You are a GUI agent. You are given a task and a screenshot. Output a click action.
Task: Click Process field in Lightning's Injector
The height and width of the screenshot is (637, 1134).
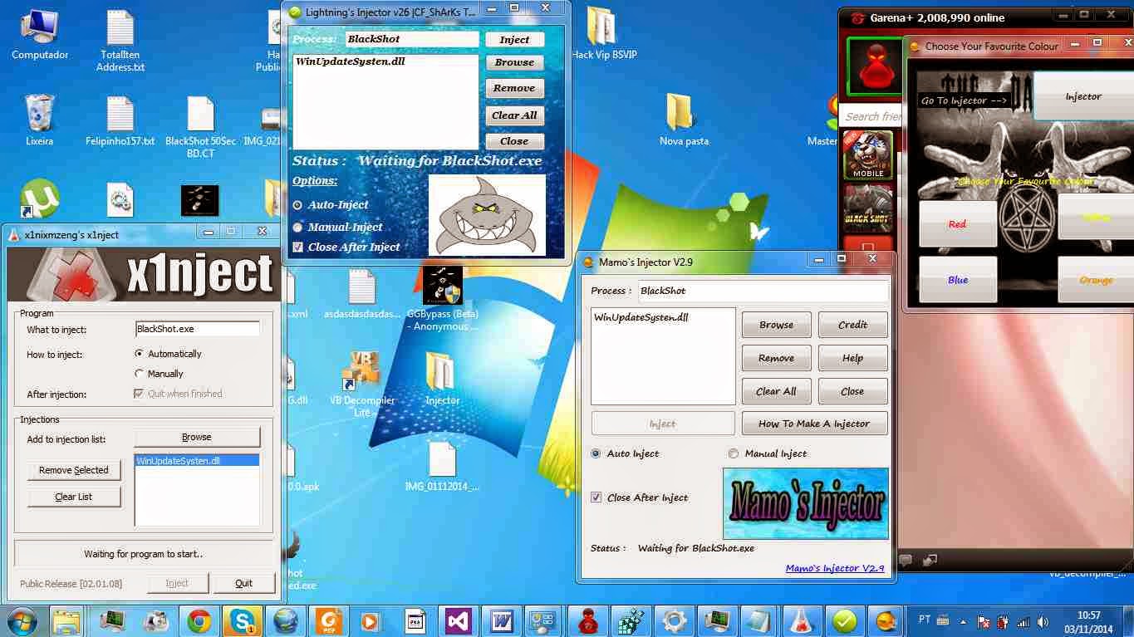tap(410, 39)
